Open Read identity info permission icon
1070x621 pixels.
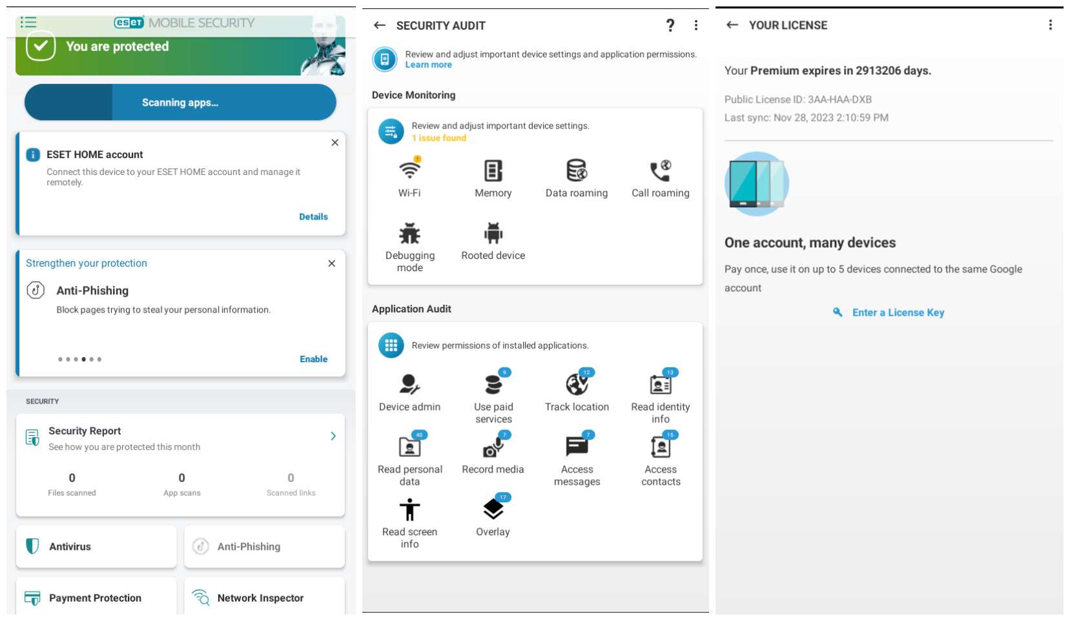click(x=661, y=383)
